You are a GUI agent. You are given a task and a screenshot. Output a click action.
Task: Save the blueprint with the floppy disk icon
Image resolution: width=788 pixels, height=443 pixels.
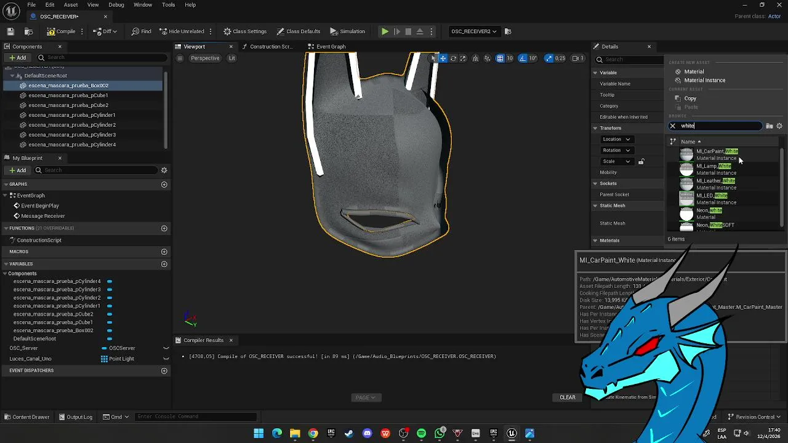coord(10,31)
